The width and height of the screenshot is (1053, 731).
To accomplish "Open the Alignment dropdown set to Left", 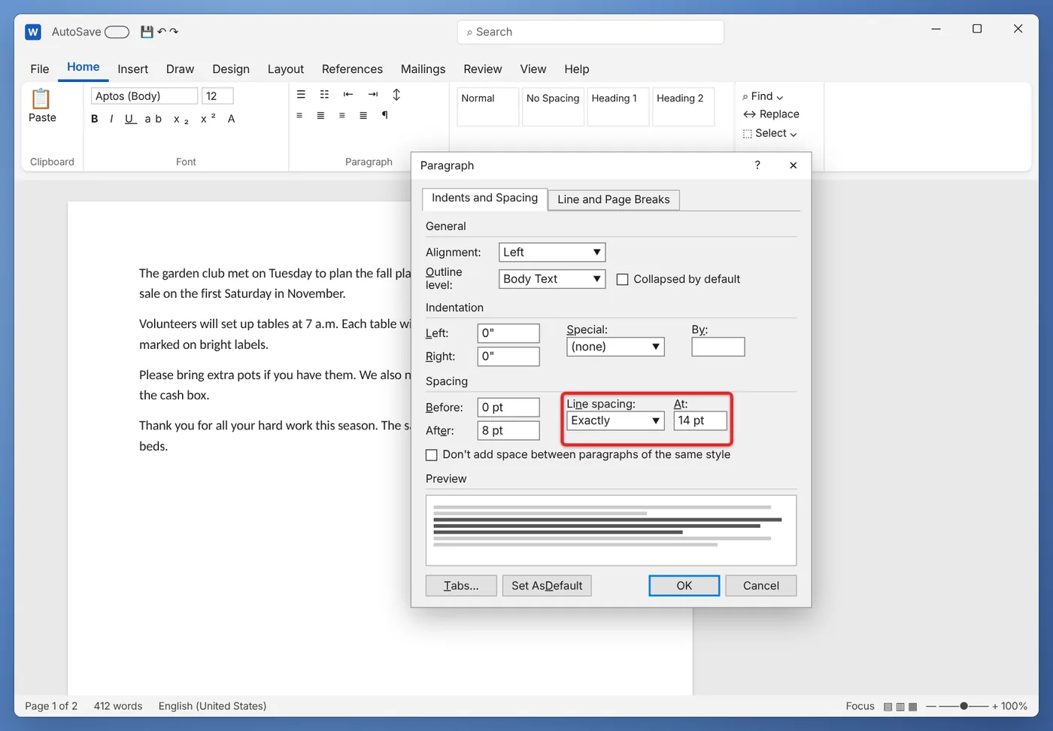I will tap(552, 253).
